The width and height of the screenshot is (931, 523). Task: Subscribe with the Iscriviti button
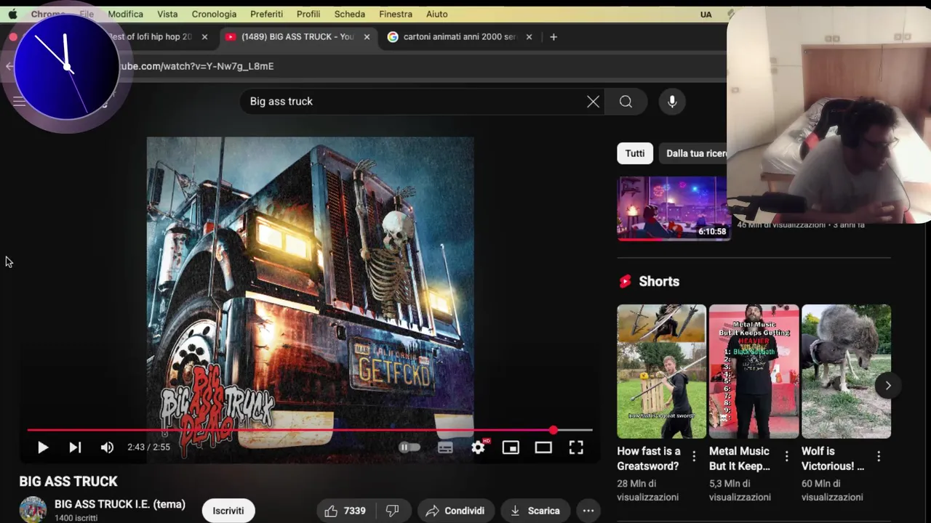click(x=228, y=511)
